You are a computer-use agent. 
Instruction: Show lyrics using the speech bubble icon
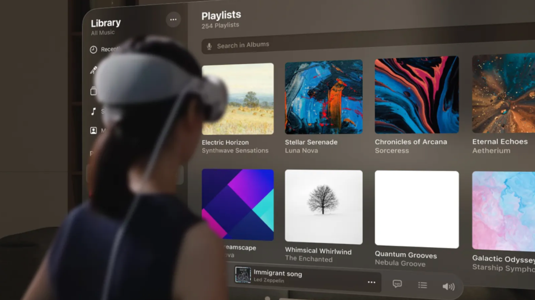click(x=397, y=284)
